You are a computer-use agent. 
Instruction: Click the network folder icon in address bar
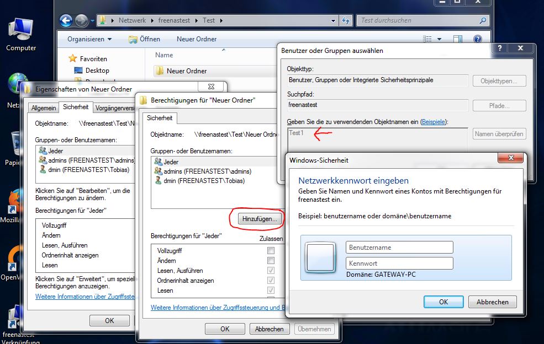(x=102, y=20)
